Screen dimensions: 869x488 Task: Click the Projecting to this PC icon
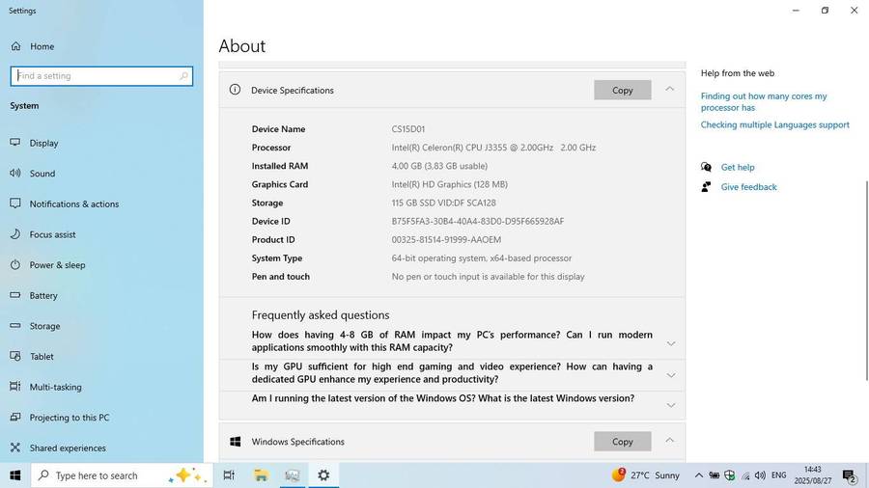coord(14,417)
